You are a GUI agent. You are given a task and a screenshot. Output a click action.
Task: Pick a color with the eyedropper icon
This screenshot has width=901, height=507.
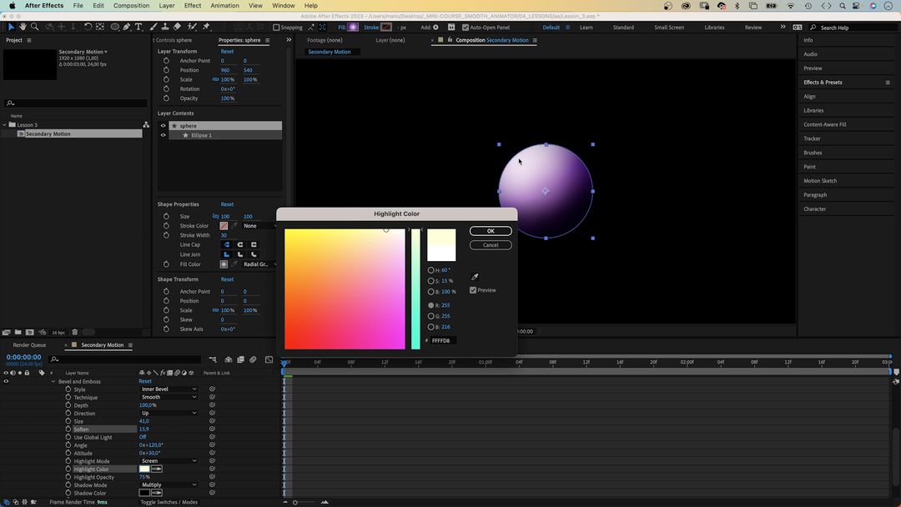coord(475,276)
